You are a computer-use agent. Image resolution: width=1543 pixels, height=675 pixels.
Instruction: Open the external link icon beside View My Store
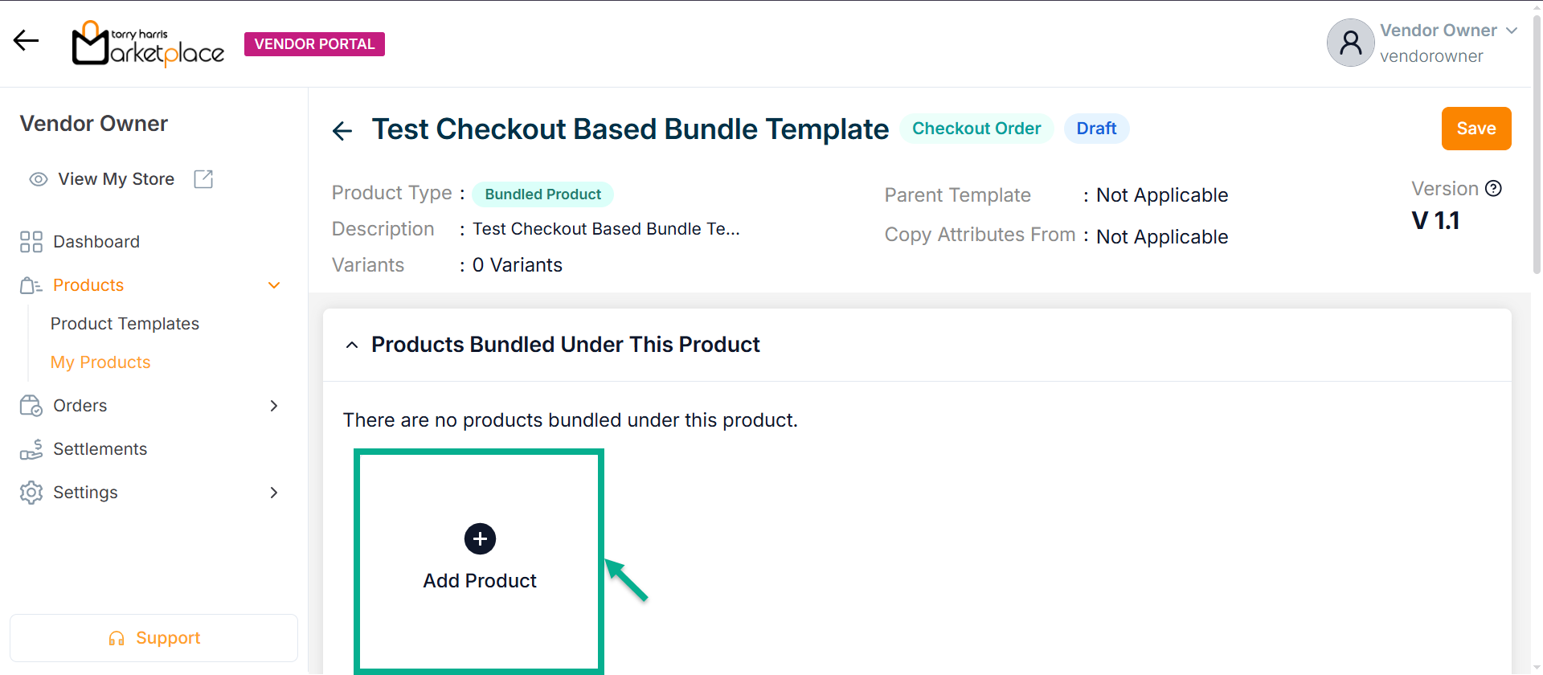(x=203, y=179)
